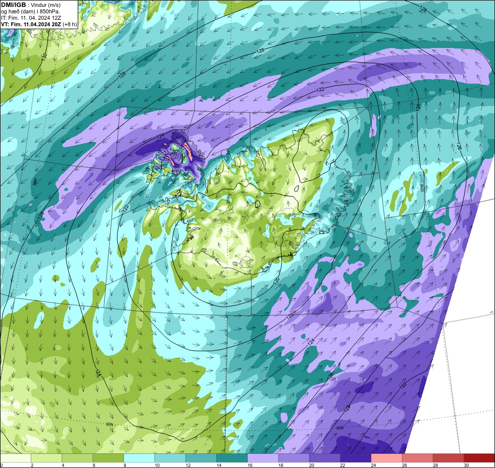The width and height of the screenshot is (495, 468).
Task: Pick the pink 24–26 legend swatch
Action: tap(387, 458)
